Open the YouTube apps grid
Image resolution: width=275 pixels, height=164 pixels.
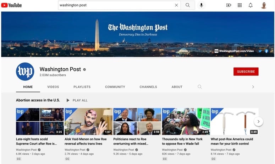pyautogui.click(x=240, y=5)
